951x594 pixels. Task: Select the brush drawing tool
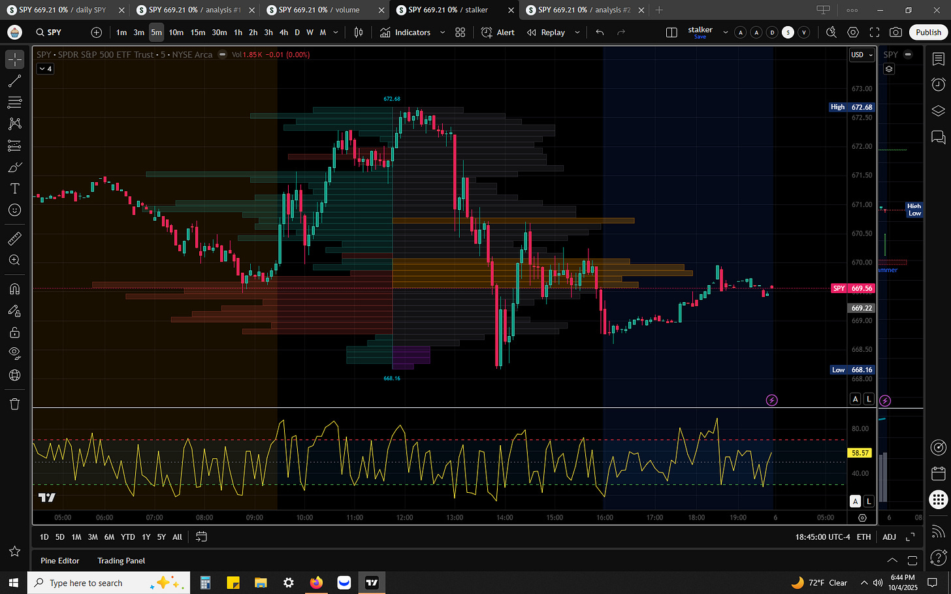(x=14, y=167)
